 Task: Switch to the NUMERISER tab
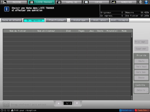point(124,2)
